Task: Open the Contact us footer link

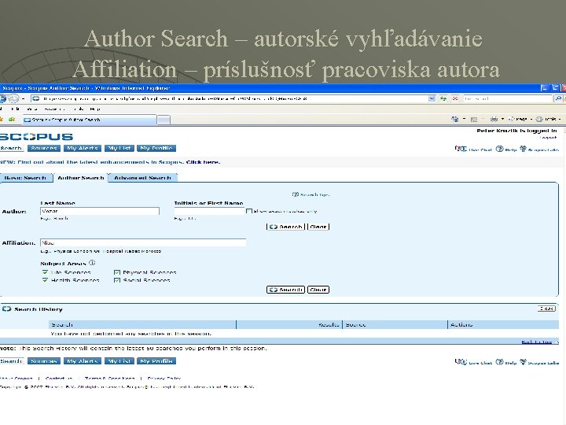Action: click(x=59, y=379)
